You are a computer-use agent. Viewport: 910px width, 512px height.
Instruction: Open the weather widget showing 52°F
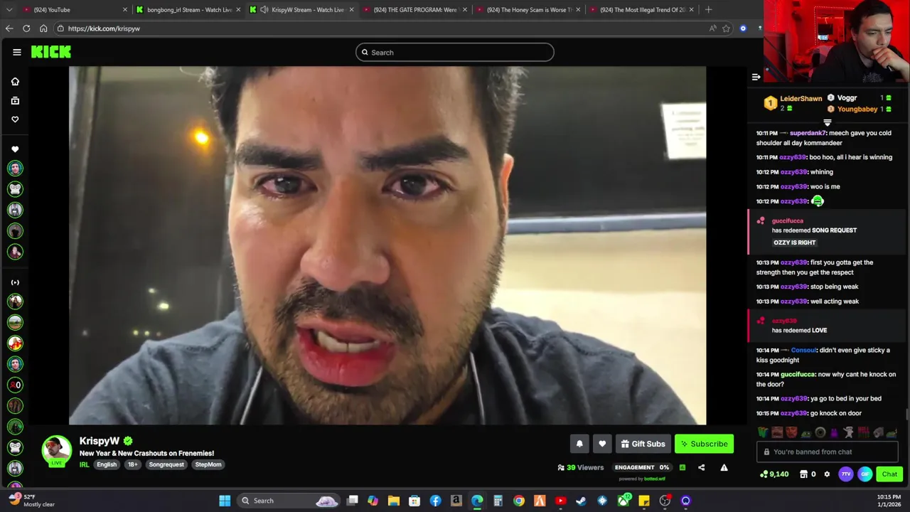pyautogui.click(x=32, y=501)
